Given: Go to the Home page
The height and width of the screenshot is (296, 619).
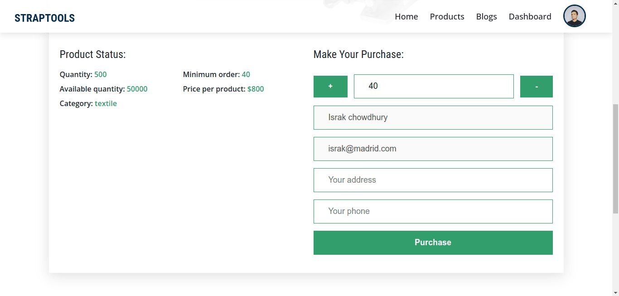Looking at the screenshot, I should click(x=406, y=17).
